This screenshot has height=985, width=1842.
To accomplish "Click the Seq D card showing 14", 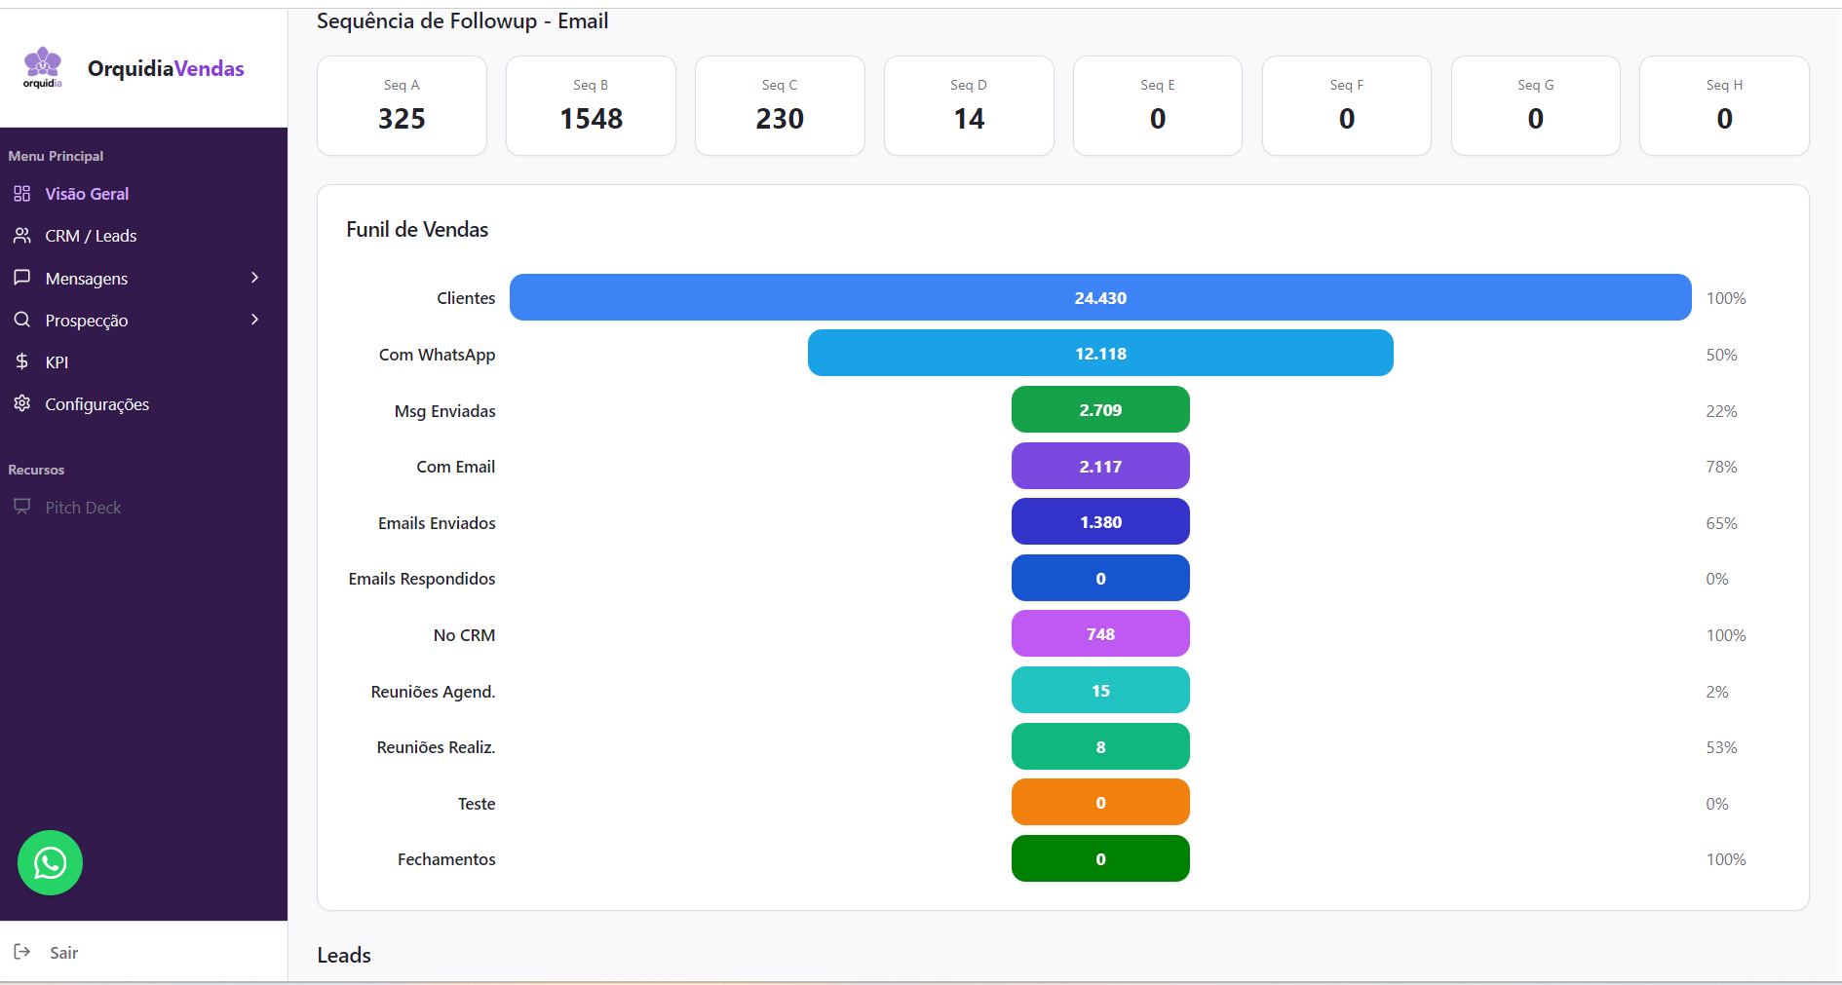I will pos(969,105).
